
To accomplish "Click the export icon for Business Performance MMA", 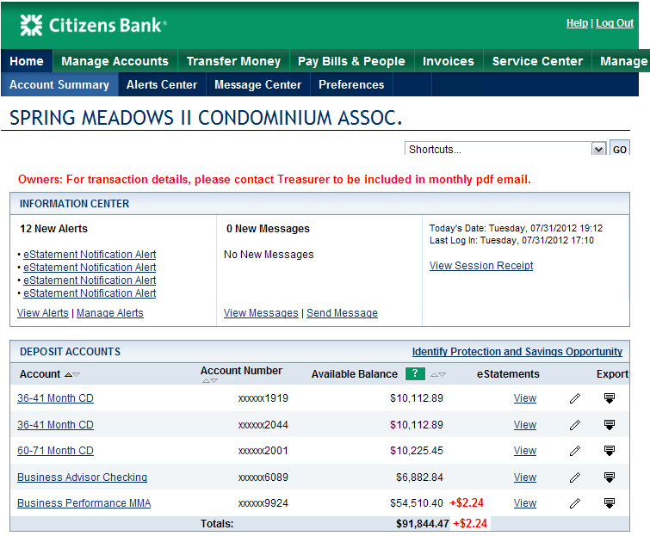I will 609,503.
